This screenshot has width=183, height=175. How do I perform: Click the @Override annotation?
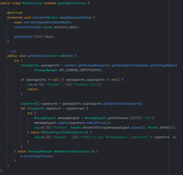[x=15, y=13]
